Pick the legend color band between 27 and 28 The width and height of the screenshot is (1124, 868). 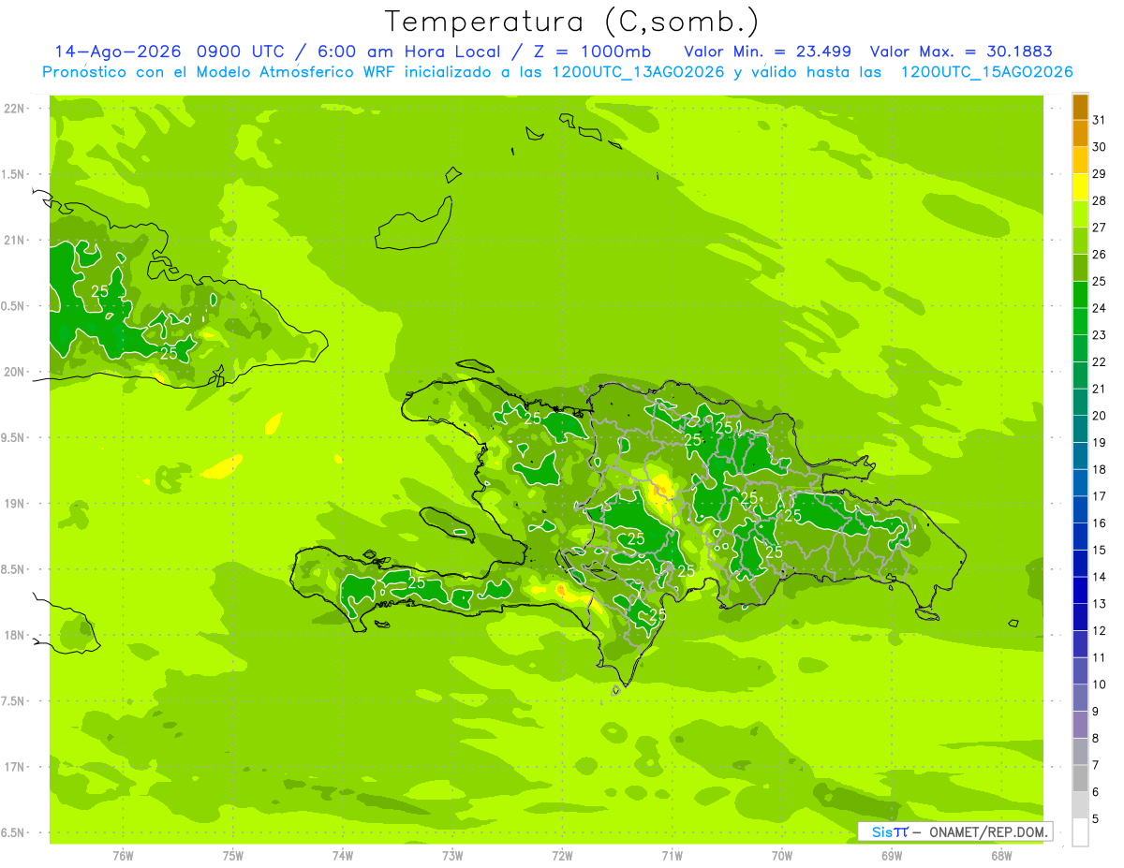point(1080,214)
